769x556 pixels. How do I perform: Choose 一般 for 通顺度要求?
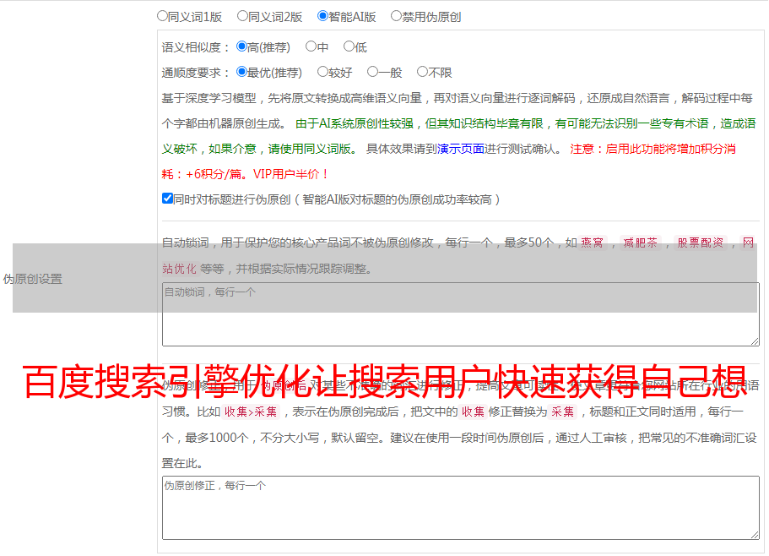point(372,73)
